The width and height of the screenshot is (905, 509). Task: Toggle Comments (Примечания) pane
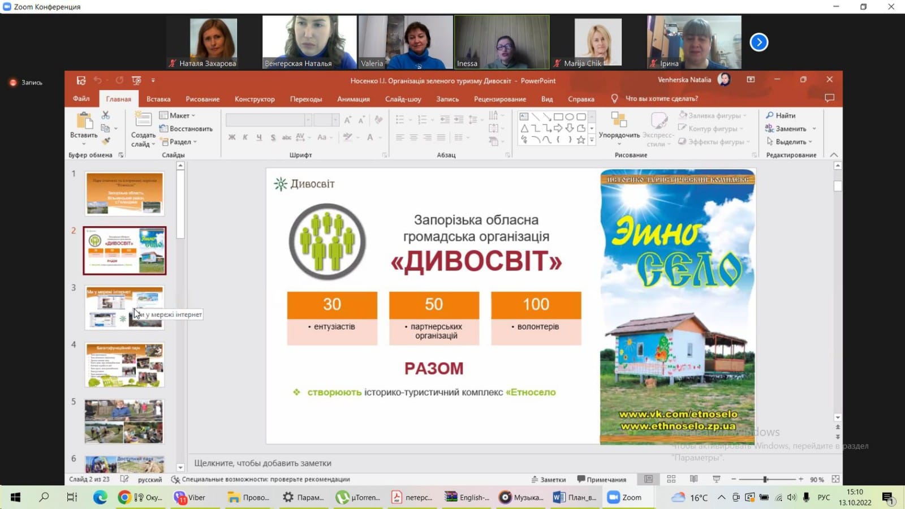601,480
